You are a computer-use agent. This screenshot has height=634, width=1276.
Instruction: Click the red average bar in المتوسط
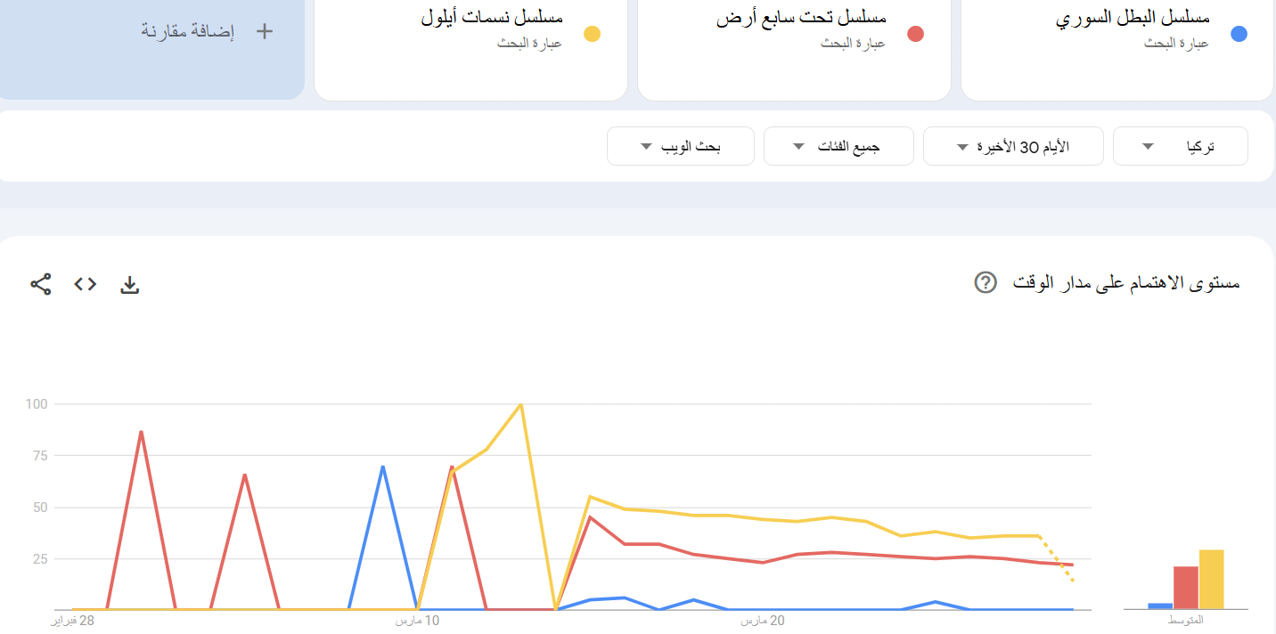[x=1186, y=588]
